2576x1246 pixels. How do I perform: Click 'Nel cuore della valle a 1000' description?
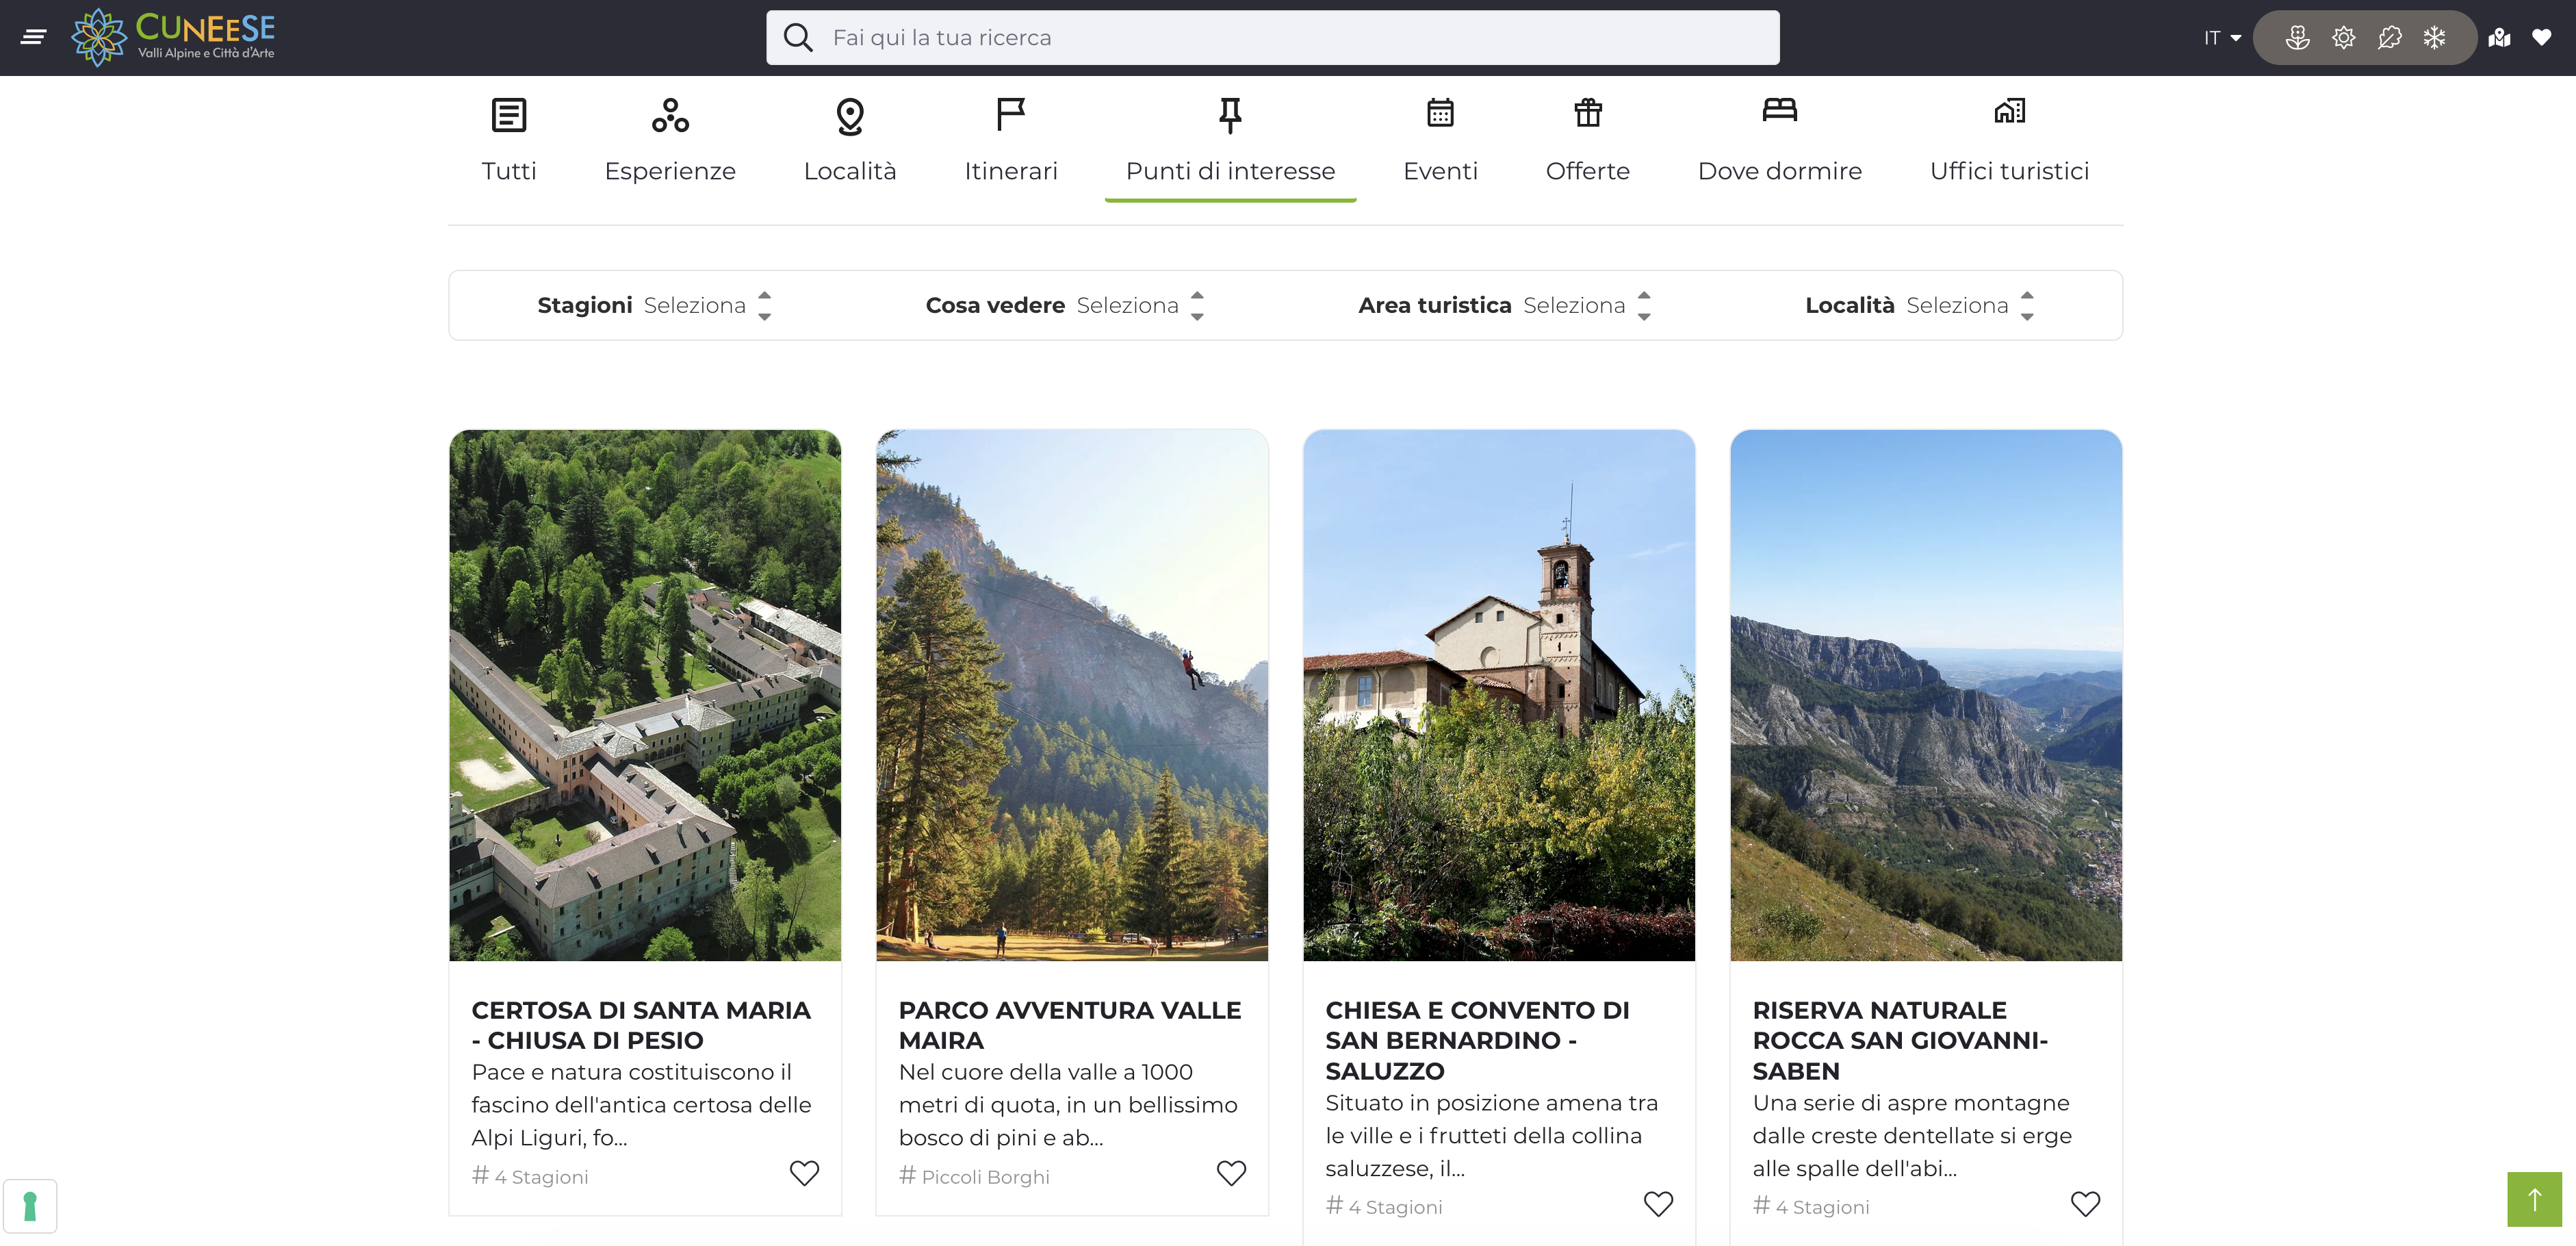tap(1068, 1105)
